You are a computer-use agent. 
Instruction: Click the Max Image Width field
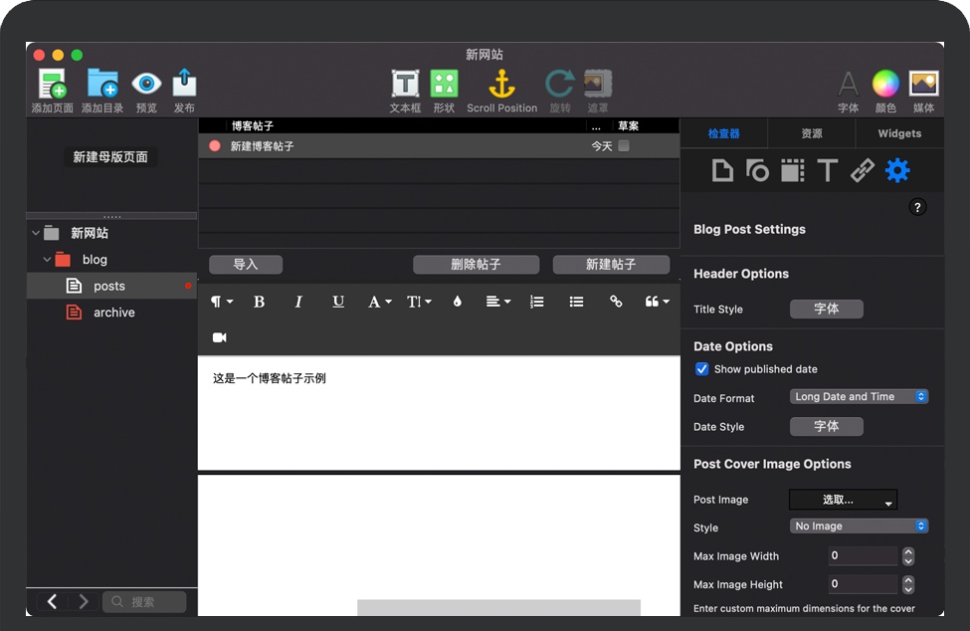click(862, 556)
